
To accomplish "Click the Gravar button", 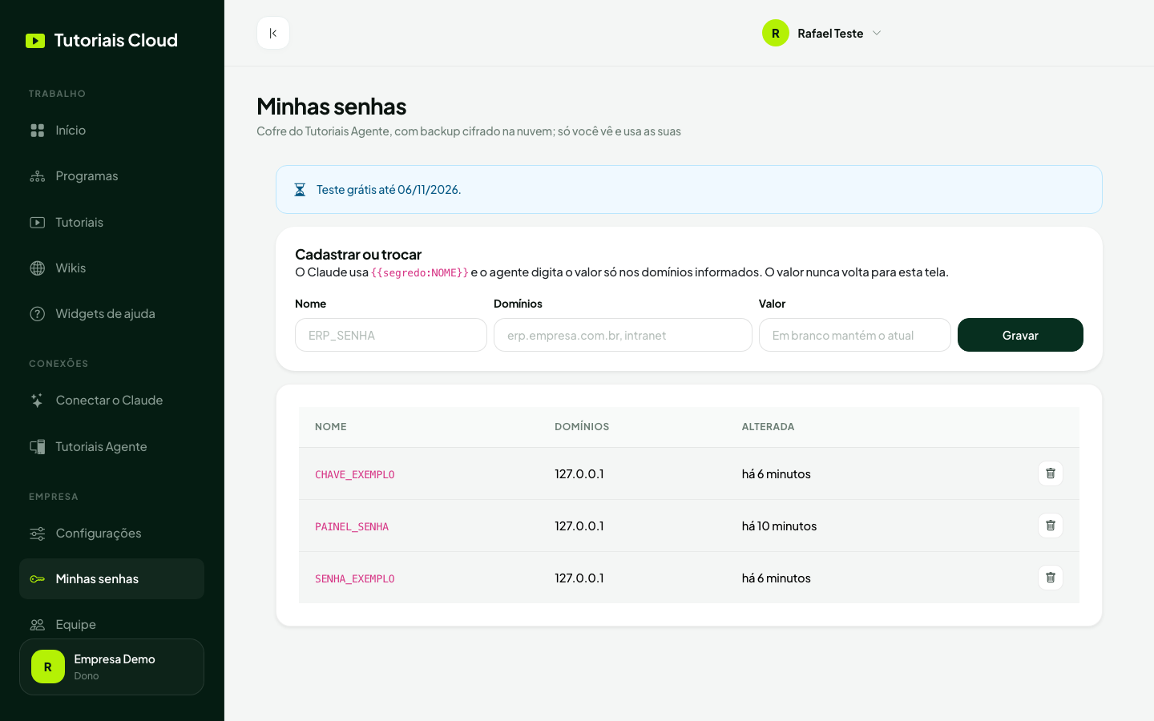I will [1020, 335].
